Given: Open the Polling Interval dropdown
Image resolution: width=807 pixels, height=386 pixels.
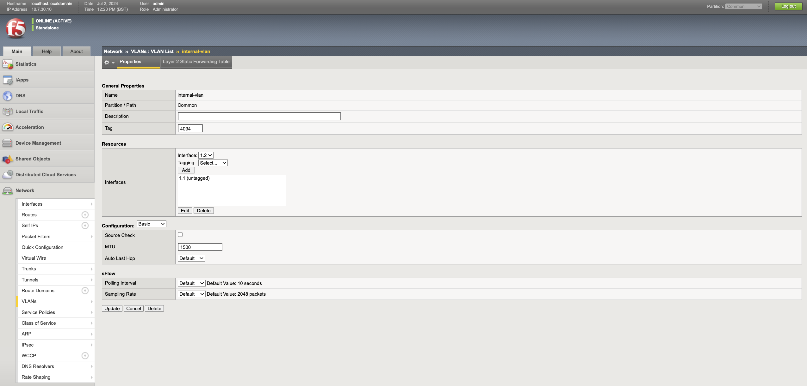Looking at the screenshot, I should pyautogui.click(x=192, y=283).
